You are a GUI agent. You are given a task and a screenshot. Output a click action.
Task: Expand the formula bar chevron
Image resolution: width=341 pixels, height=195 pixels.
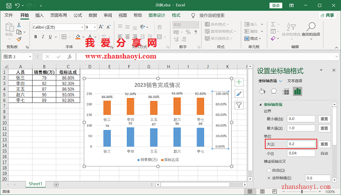click(x=336, y=57)
